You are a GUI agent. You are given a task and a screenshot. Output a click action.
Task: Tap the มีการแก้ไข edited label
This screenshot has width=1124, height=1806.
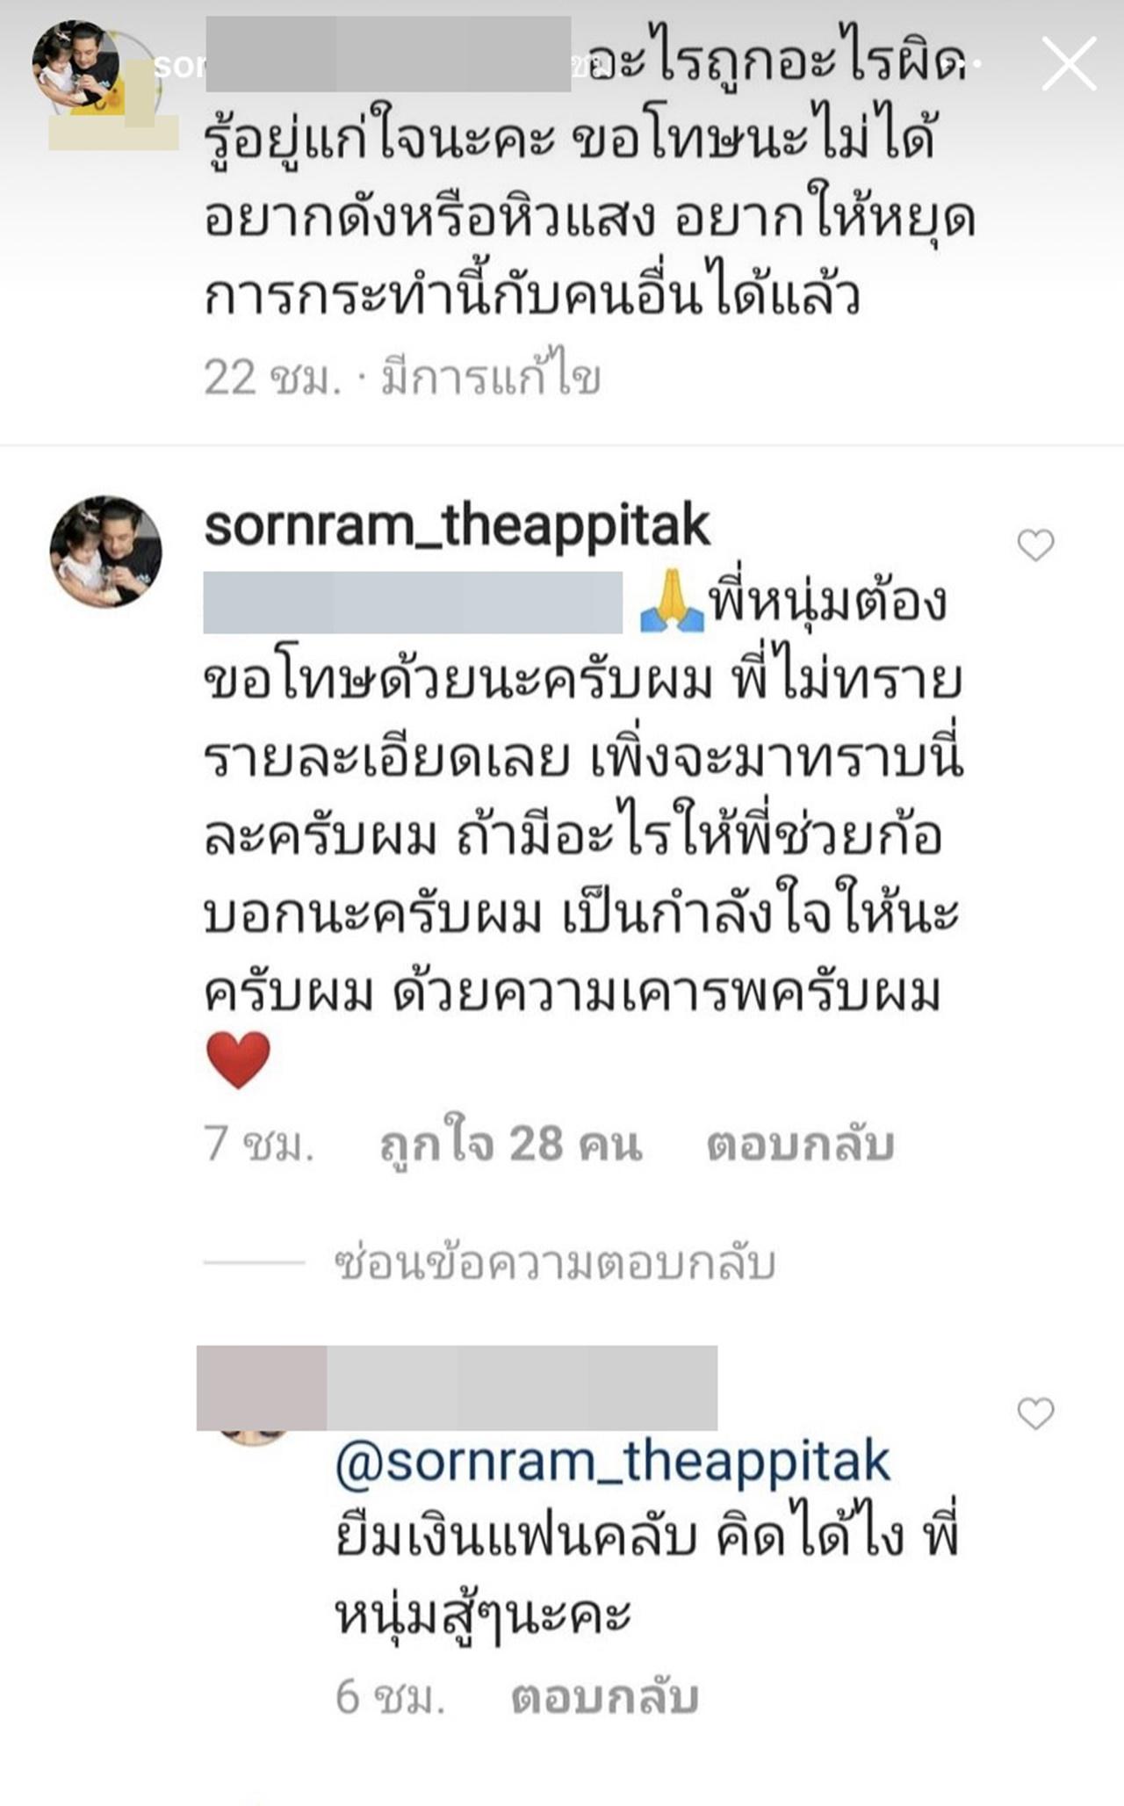491,379
